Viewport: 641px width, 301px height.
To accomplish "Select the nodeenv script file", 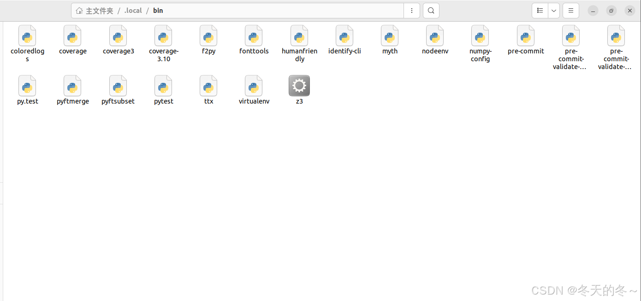I will coord(435,36).
